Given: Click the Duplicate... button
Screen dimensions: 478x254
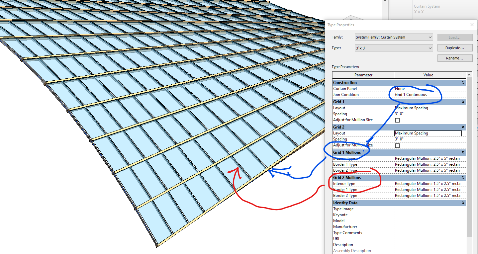Looking at the screenshot, I should pos(454,48).
